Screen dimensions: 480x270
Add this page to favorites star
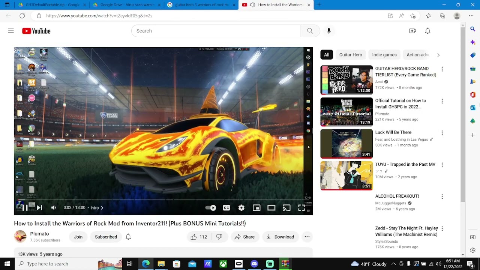point(413,16)
